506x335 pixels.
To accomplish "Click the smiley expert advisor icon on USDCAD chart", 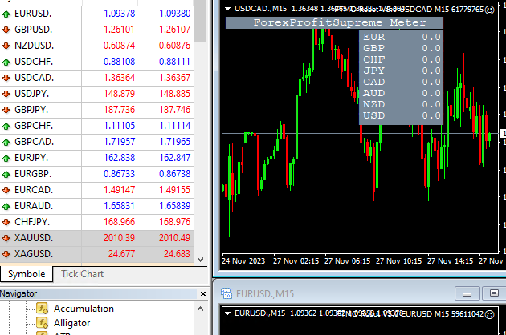I will point(490,10).
